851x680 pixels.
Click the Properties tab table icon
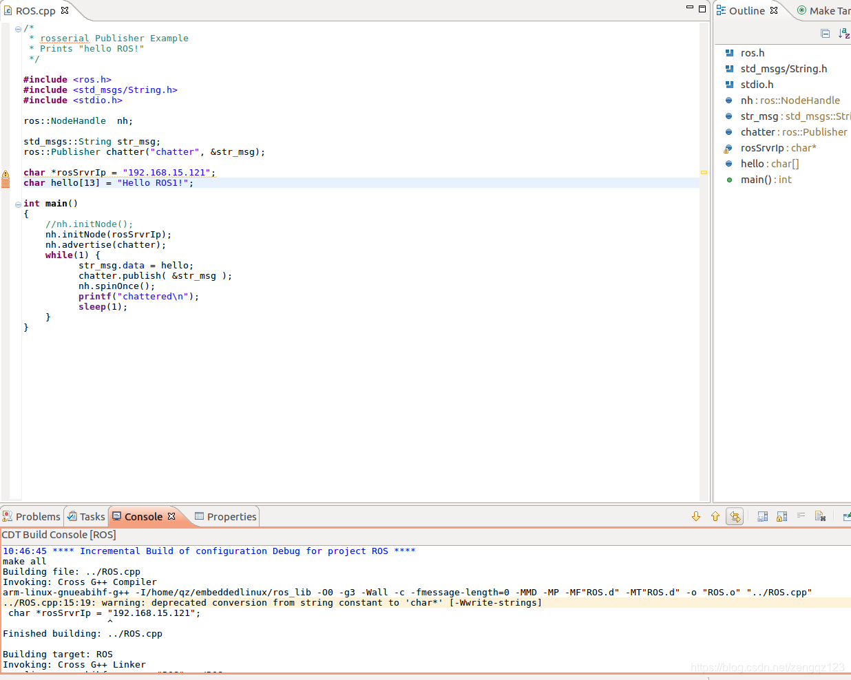(x=199, y=516)
